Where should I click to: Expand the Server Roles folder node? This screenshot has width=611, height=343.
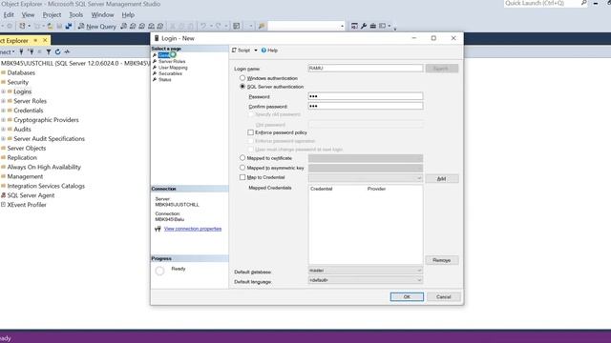pos(3,101)
